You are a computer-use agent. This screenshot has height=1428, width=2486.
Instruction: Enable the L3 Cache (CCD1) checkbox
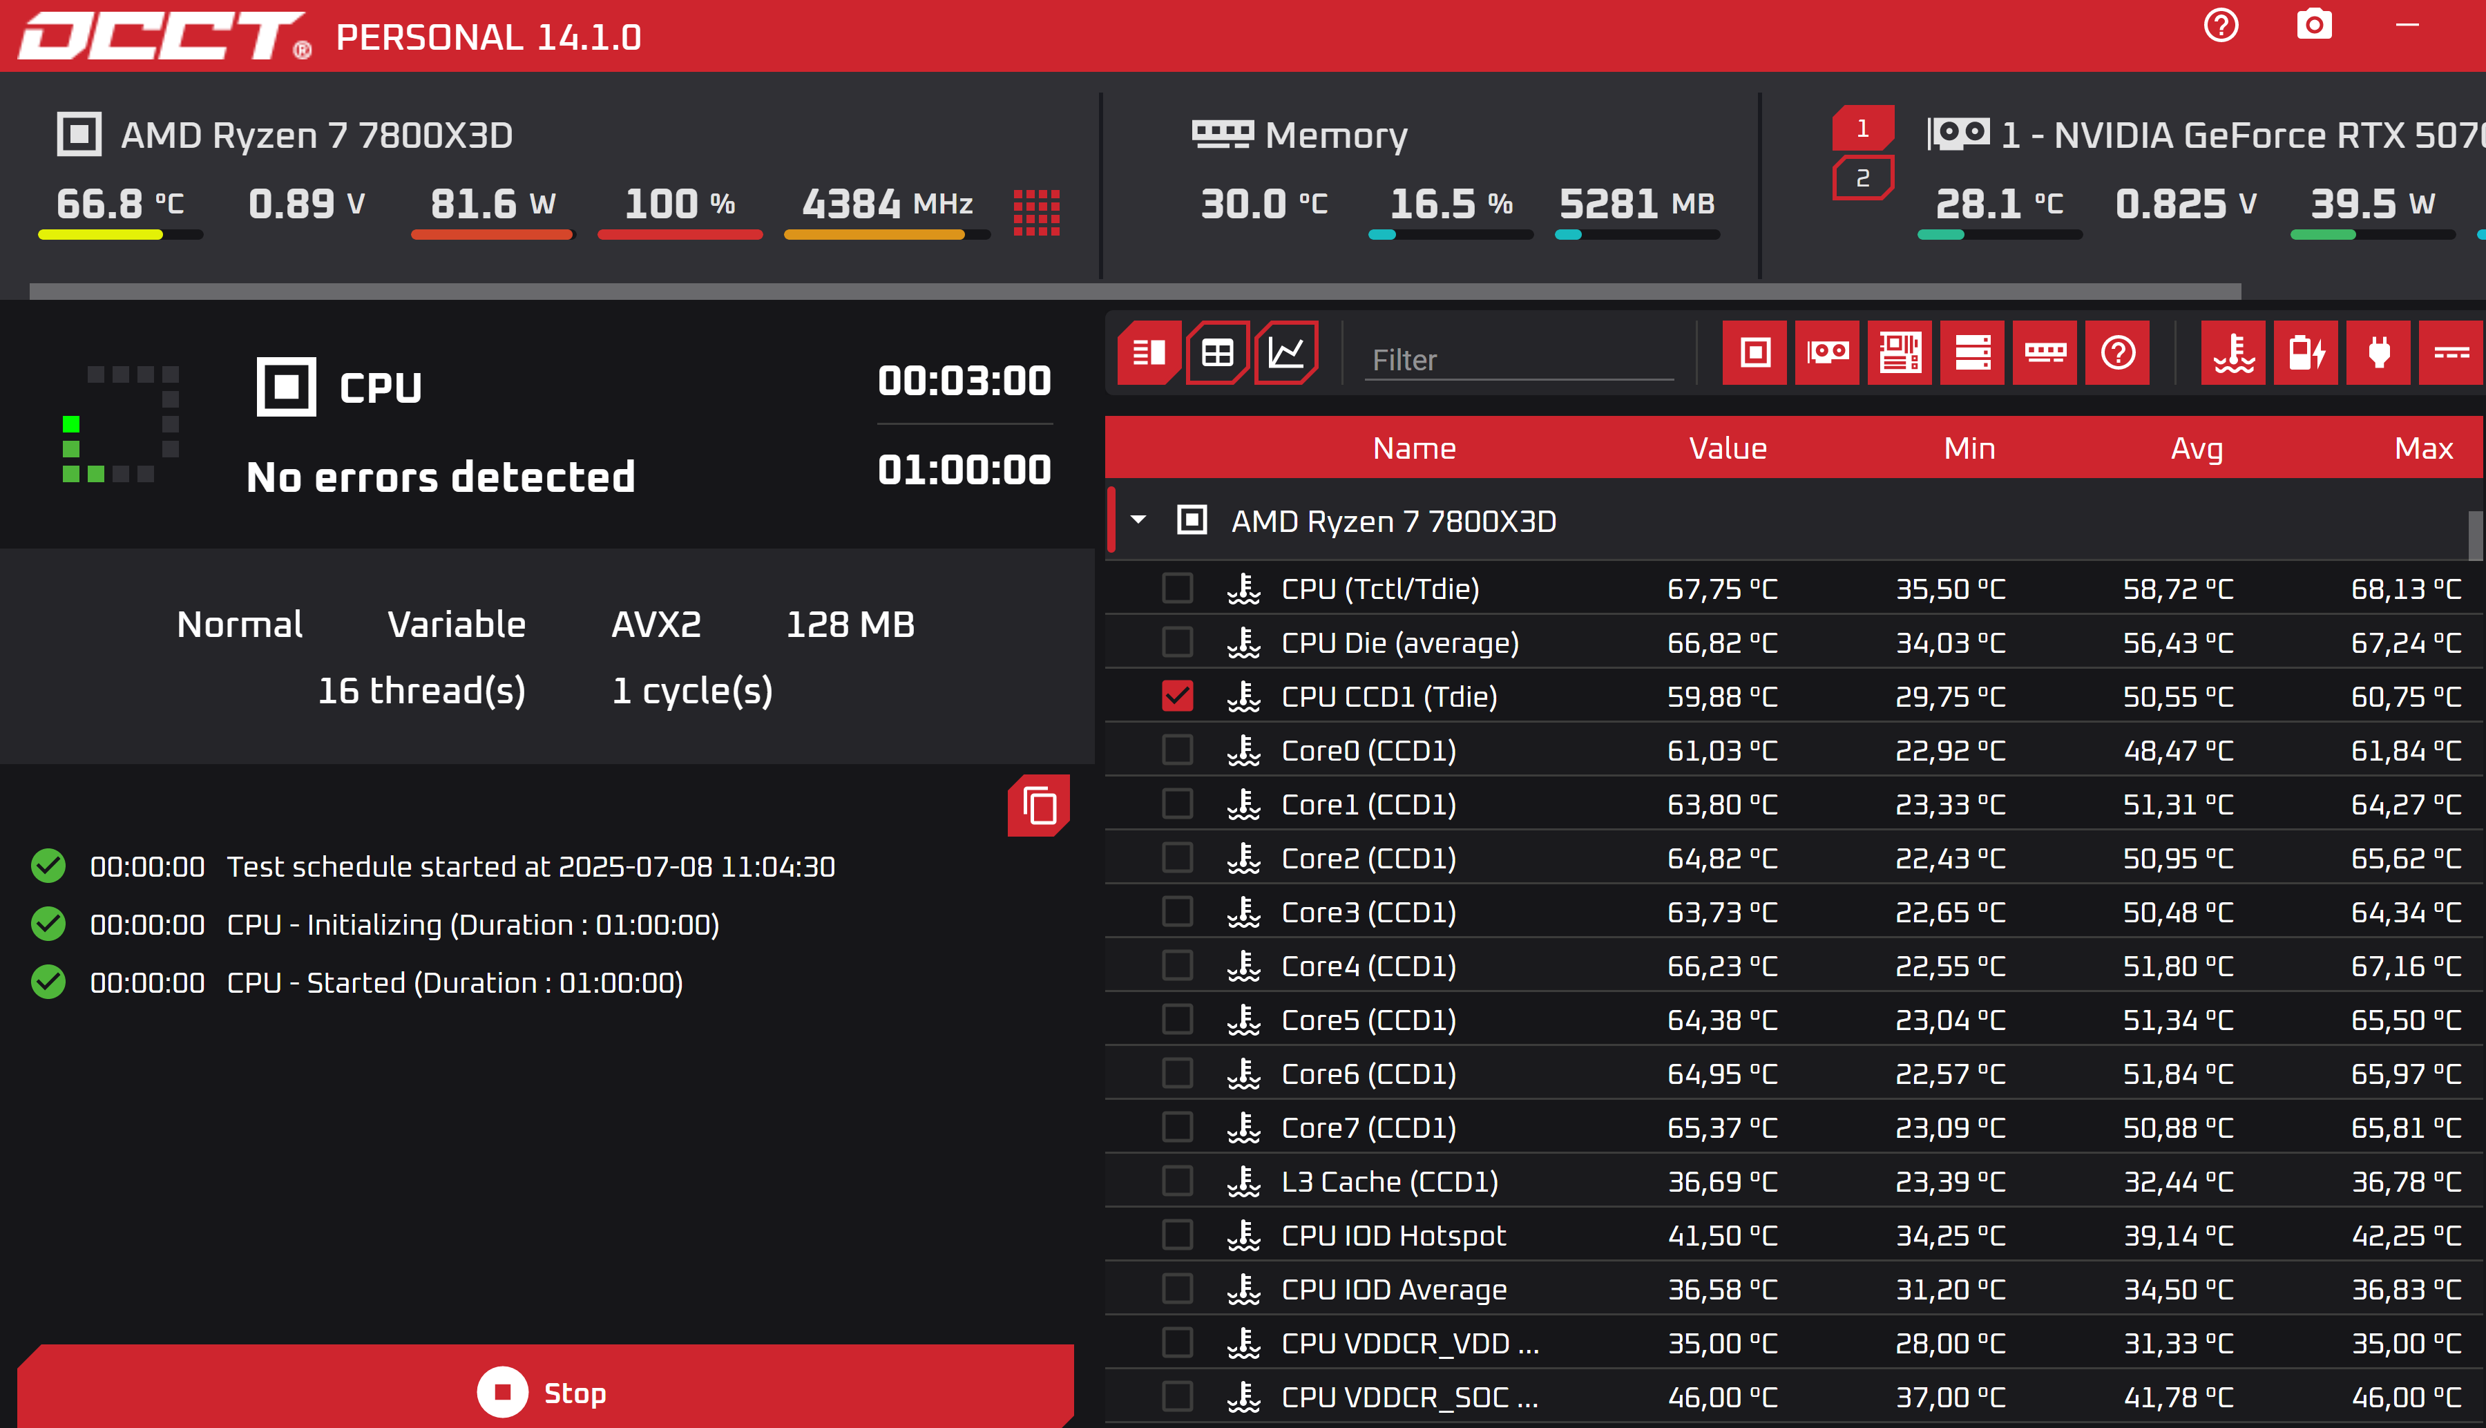coord(1176,1182)
